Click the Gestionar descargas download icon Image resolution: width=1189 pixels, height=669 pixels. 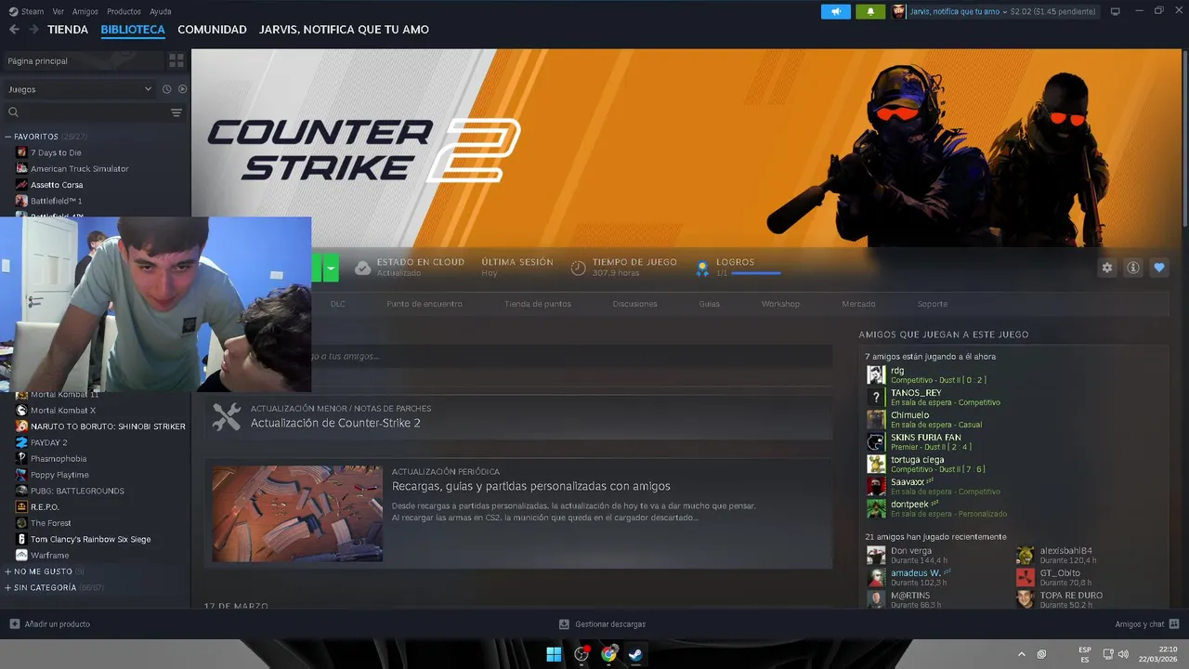pyautogui.click(x=564, y=624)
